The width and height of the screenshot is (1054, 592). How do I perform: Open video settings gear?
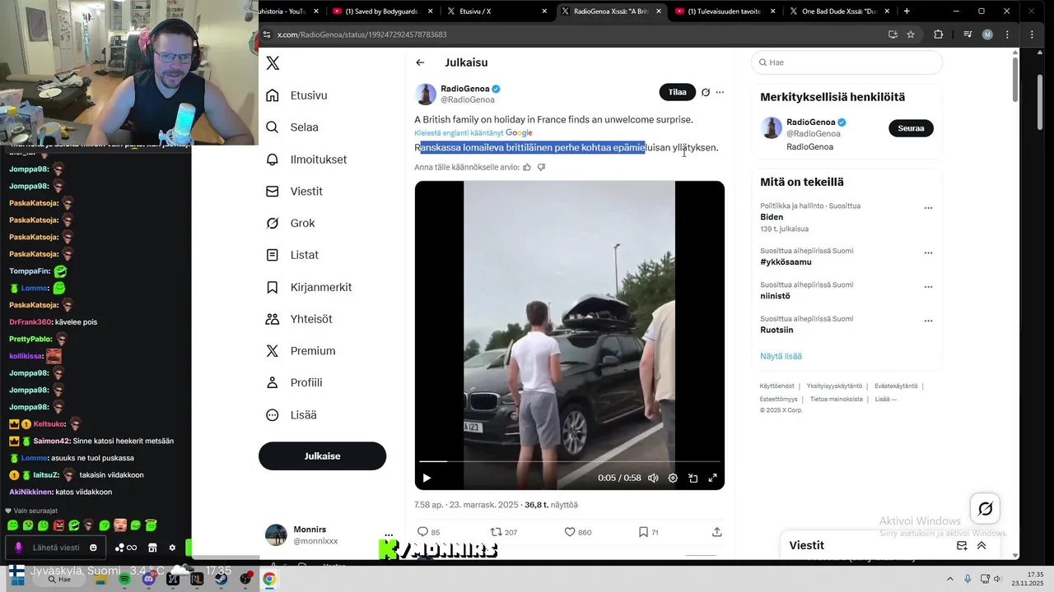[673, 478]
